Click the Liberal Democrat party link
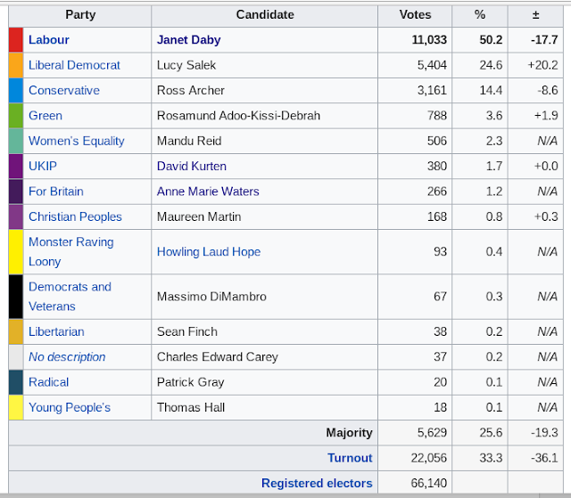571x498 pixels. pyautogui.click(x=74, y=65)
